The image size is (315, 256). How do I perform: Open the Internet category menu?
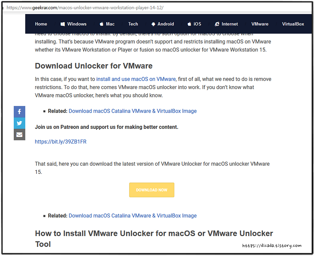[x=230, y=24]
